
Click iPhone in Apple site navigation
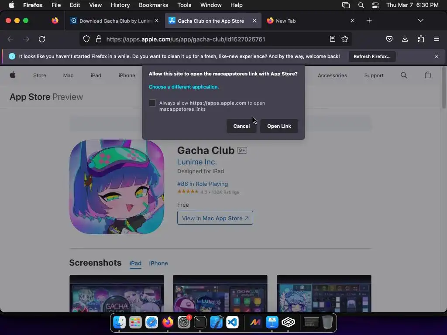[127, 75]
